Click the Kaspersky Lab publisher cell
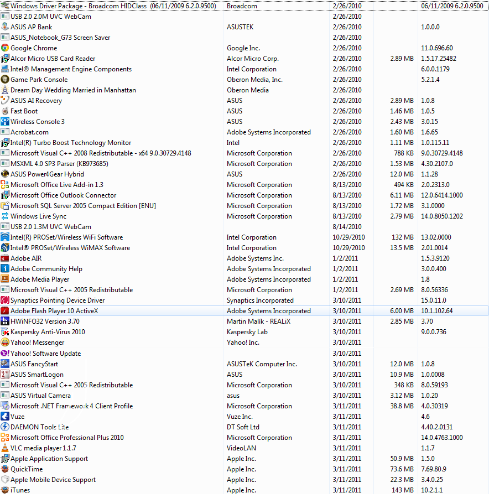The image size is (489, 498). [x=247, y=332]
